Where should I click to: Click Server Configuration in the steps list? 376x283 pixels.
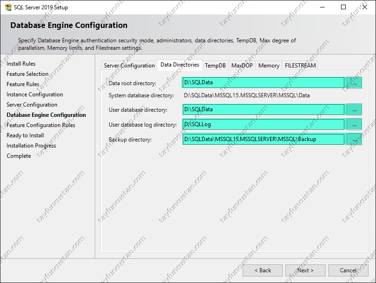pyautogui.click(x=32, y=105)
